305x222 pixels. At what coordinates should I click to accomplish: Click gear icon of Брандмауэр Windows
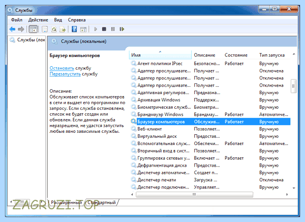point(133,114)
